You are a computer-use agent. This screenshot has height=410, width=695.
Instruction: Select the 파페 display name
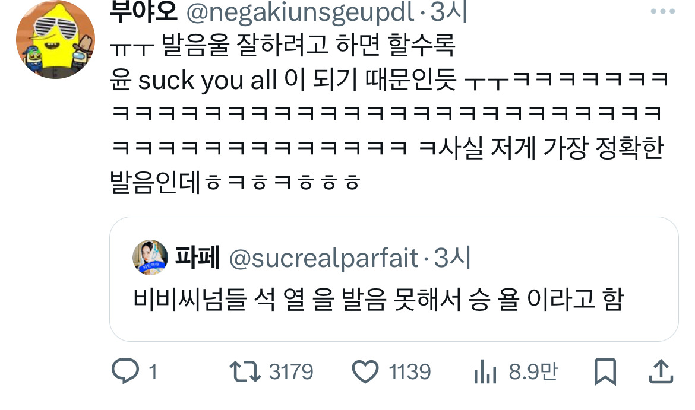coord(197,257)
